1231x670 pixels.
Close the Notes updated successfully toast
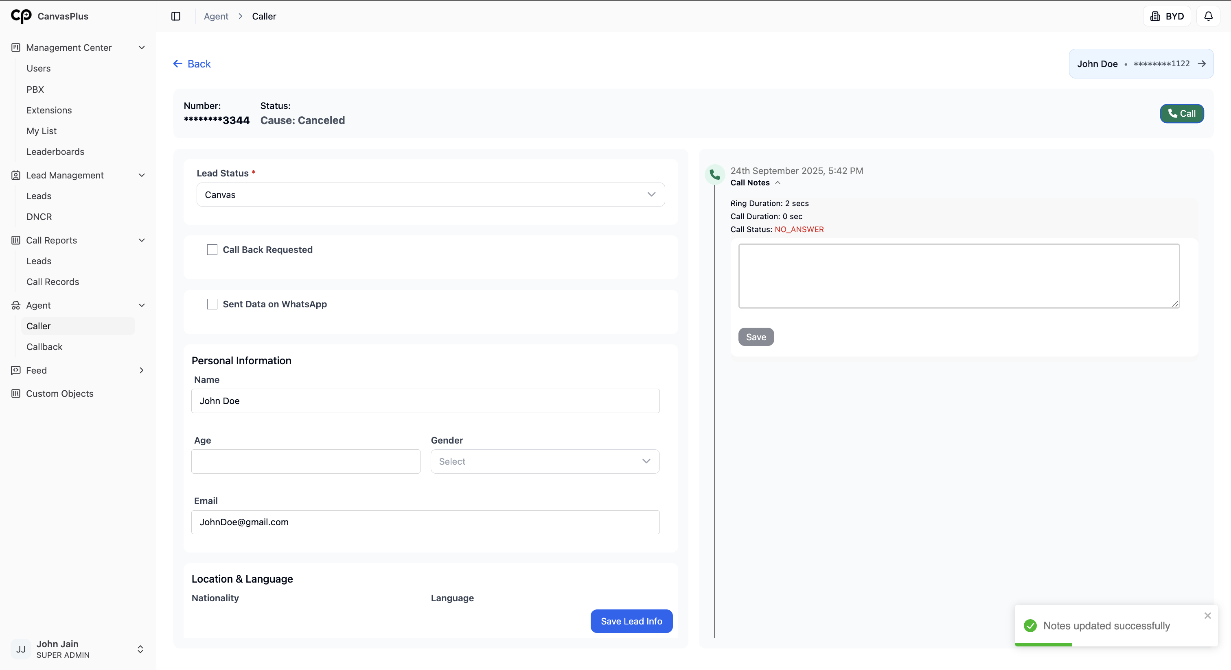(x=1207, y=616)
